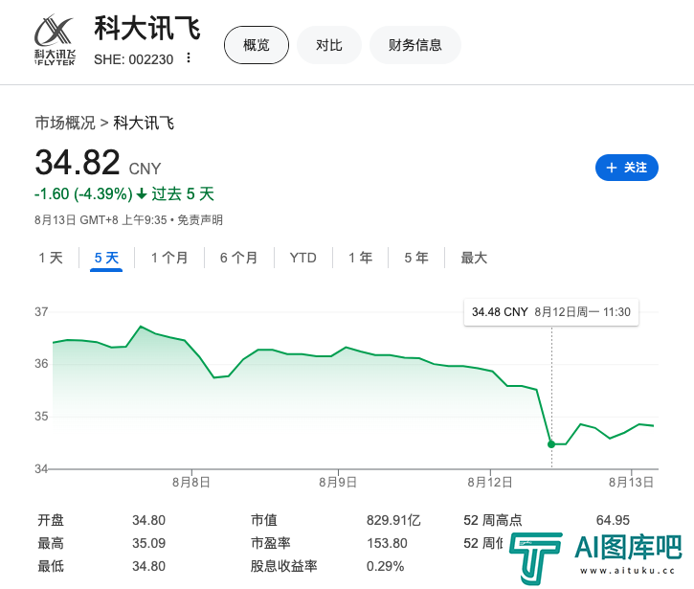Image resolution: width=694 pixels, height=589 pixels.
Task: Click the 市盈率 value 153.80
Action: pyautogui.click(x=387, y=543)
